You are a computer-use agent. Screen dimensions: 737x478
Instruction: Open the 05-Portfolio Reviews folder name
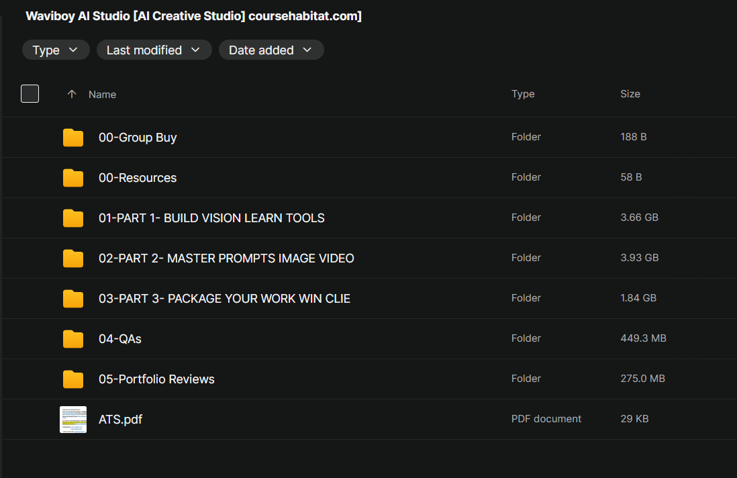[156, 379]
